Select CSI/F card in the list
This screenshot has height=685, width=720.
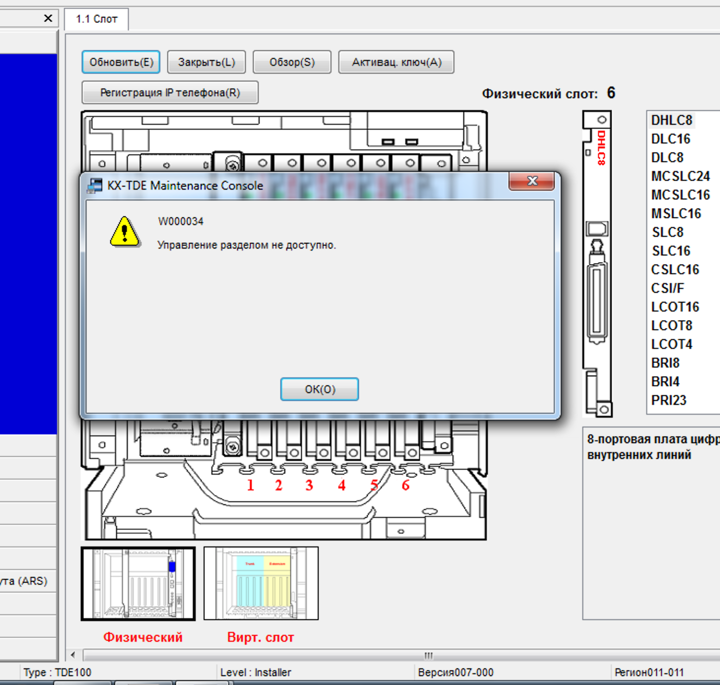pyautogui.click(x=667, y=288)
